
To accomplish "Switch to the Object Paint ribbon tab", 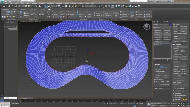I will [33, 9].
